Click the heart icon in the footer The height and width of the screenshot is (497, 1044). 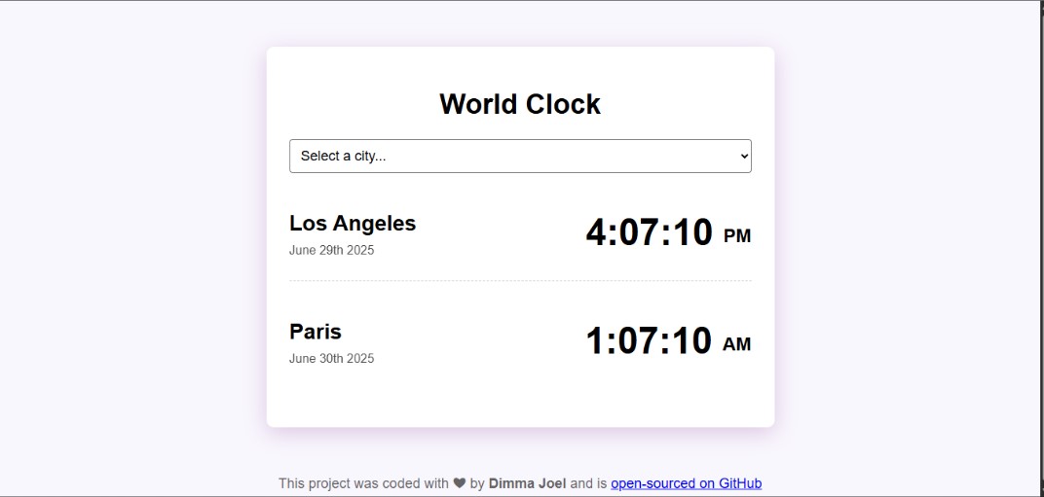460,483
